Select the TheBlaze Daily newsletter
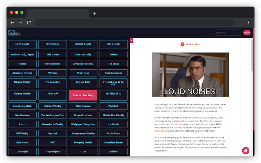Viewport: 261px width, 163px height. [x=83, y=55]
